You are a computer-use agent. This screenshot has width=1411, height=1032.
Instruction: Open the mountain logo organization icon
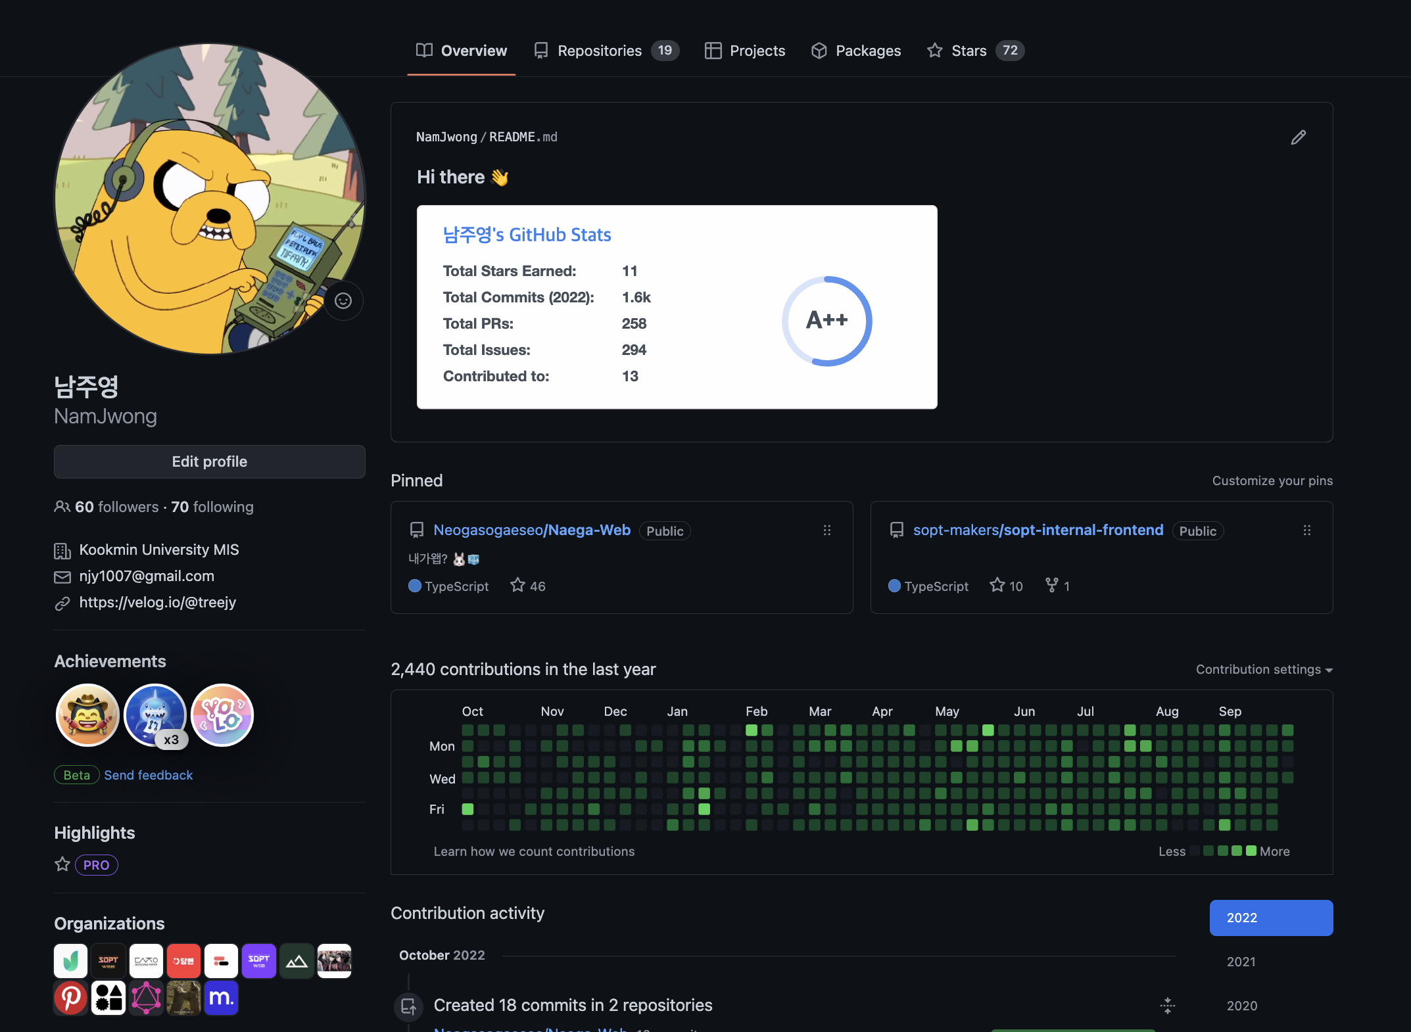click(297, 961)
